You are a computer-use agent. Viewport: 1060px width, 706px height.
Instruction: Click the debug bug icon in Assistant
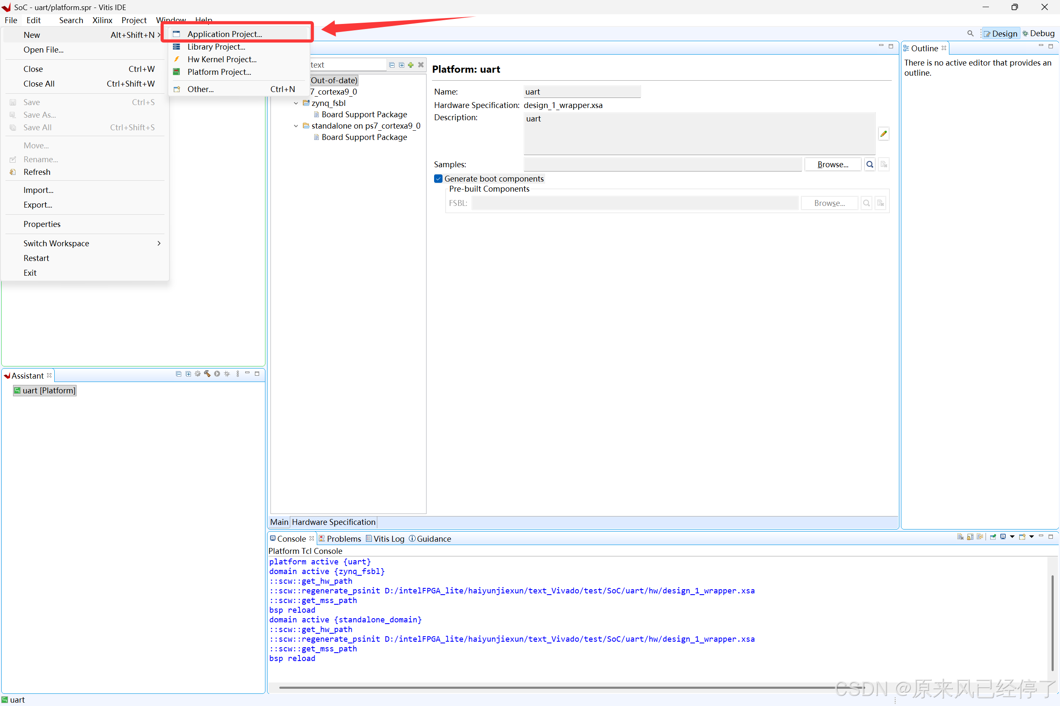pos(227,374)
